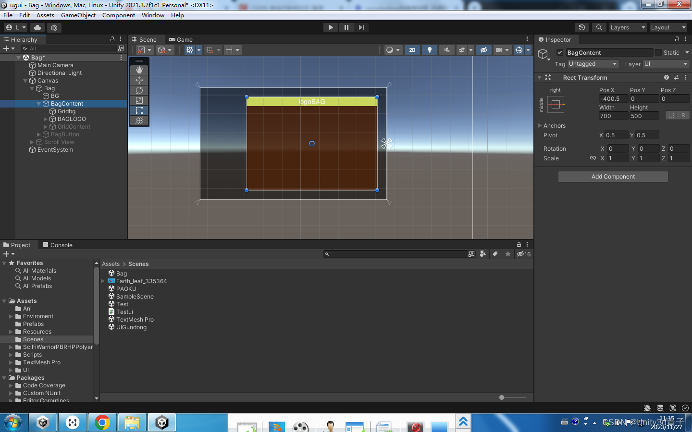Uncheck the BagContent active checkbox
This screenshot has height=432, width=692.
click(x=560, y=52)
